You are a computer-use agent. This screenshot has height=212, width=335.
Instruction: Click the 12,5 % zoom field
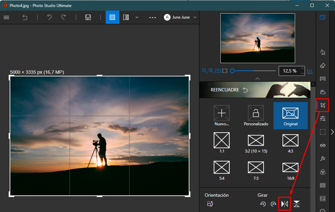tap(289, 71)
